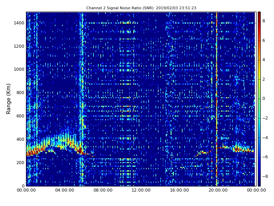Click the colorbar label 8
274x206 pixels.
(264, 21)
